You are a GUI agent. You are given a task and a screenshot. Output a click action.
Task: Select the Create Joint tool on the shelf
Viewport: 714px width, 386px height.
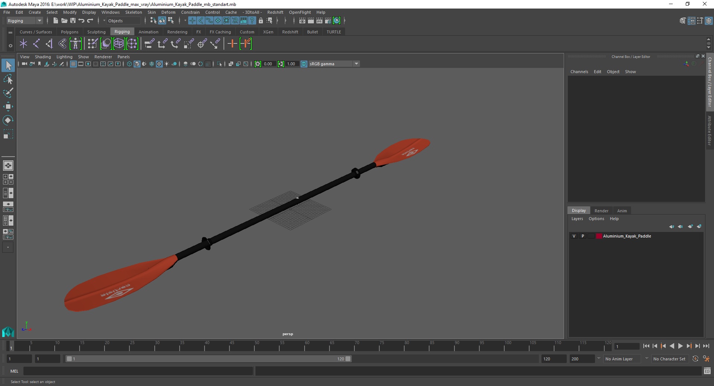[36, 44]
